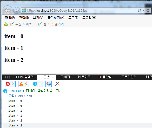This screenshot has width=152, height=128.
Task: Go back using the browser Back arrow
Action: (x=8, y=10)
